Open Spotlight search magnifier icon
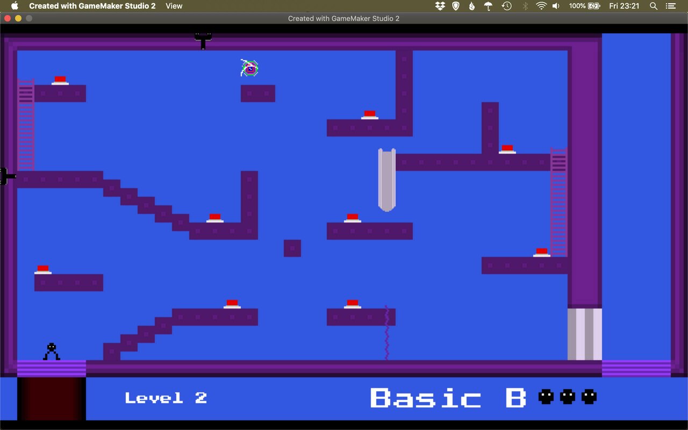This screenshot has height=430, width=688. (x=654, y=6)
